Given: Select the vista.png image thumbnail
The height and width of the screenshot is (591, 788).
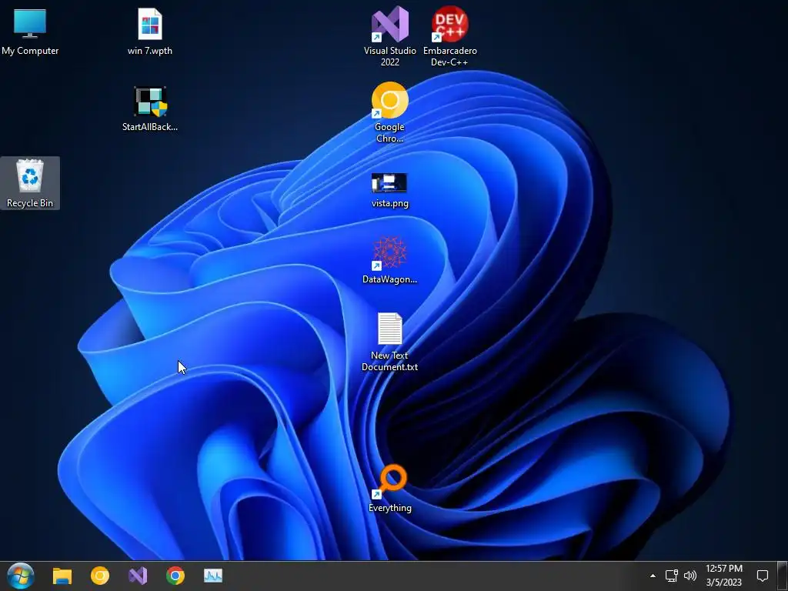Looking at the screenshot, I should 389,183.
